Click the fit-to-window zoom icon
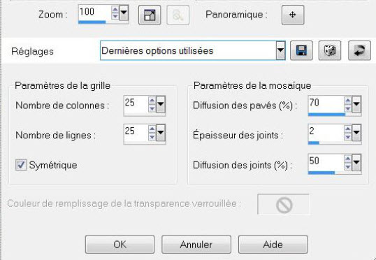The height and width of the screenshot is (260, 376). [x=150, y=15]
